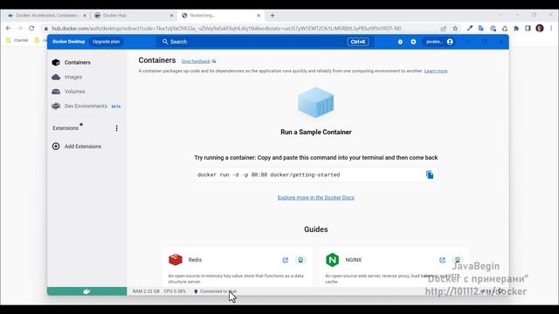
Task: Open the Learn more link
Action: point(436,71)
